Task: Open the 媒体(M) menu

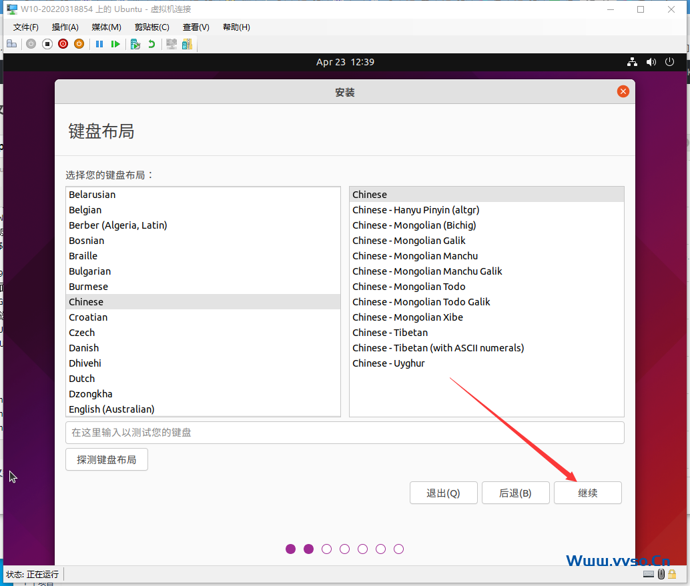Action: [105, 27]
